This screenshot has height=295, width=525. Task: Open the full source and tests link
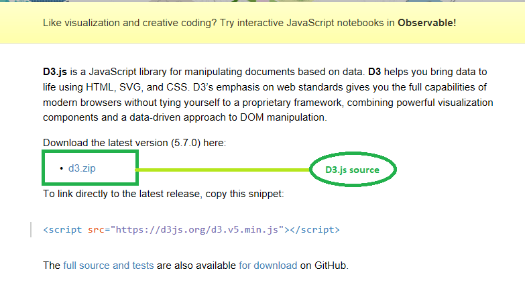click(109, 265)
